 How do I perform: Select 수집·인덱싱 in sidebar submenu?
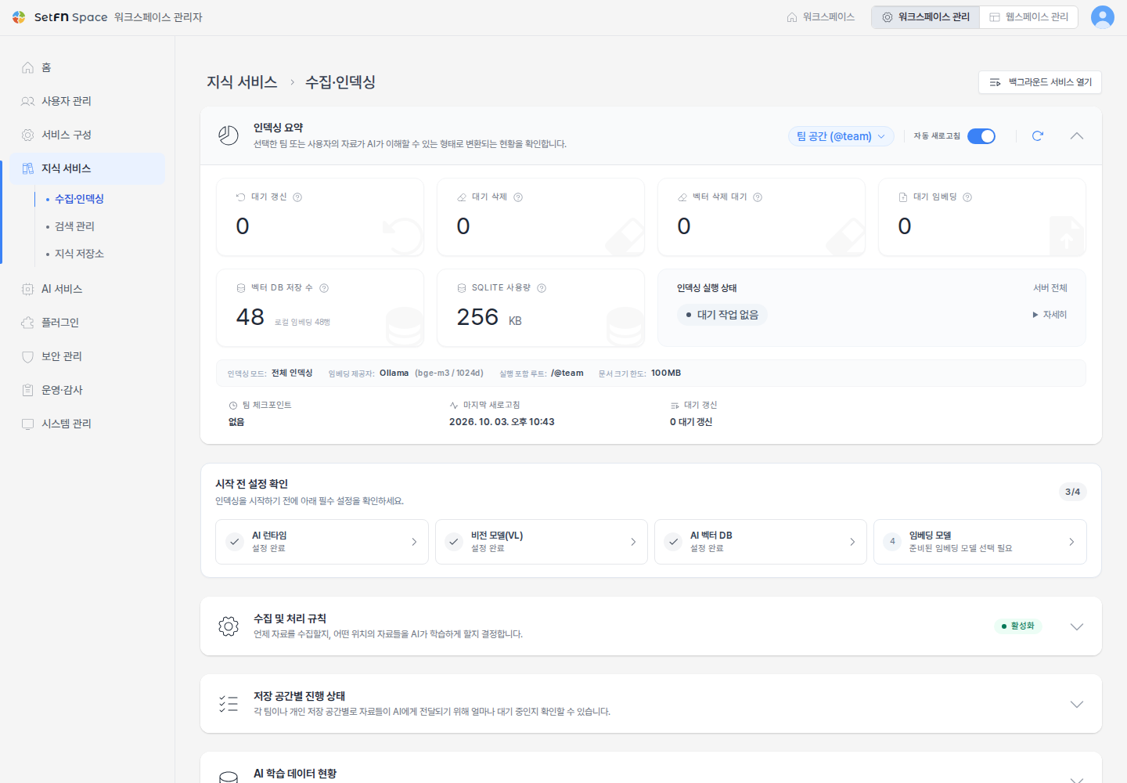point(79,199)
